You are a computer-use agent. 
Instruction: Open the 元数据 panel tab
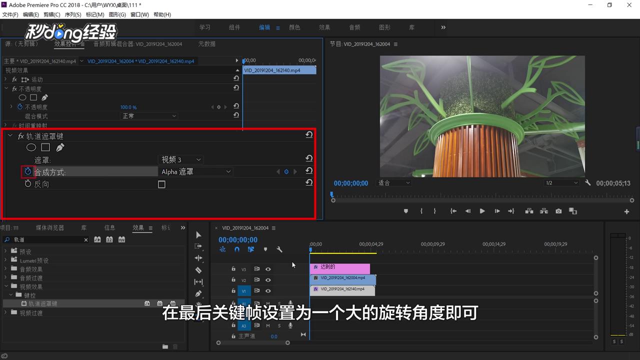206,44
